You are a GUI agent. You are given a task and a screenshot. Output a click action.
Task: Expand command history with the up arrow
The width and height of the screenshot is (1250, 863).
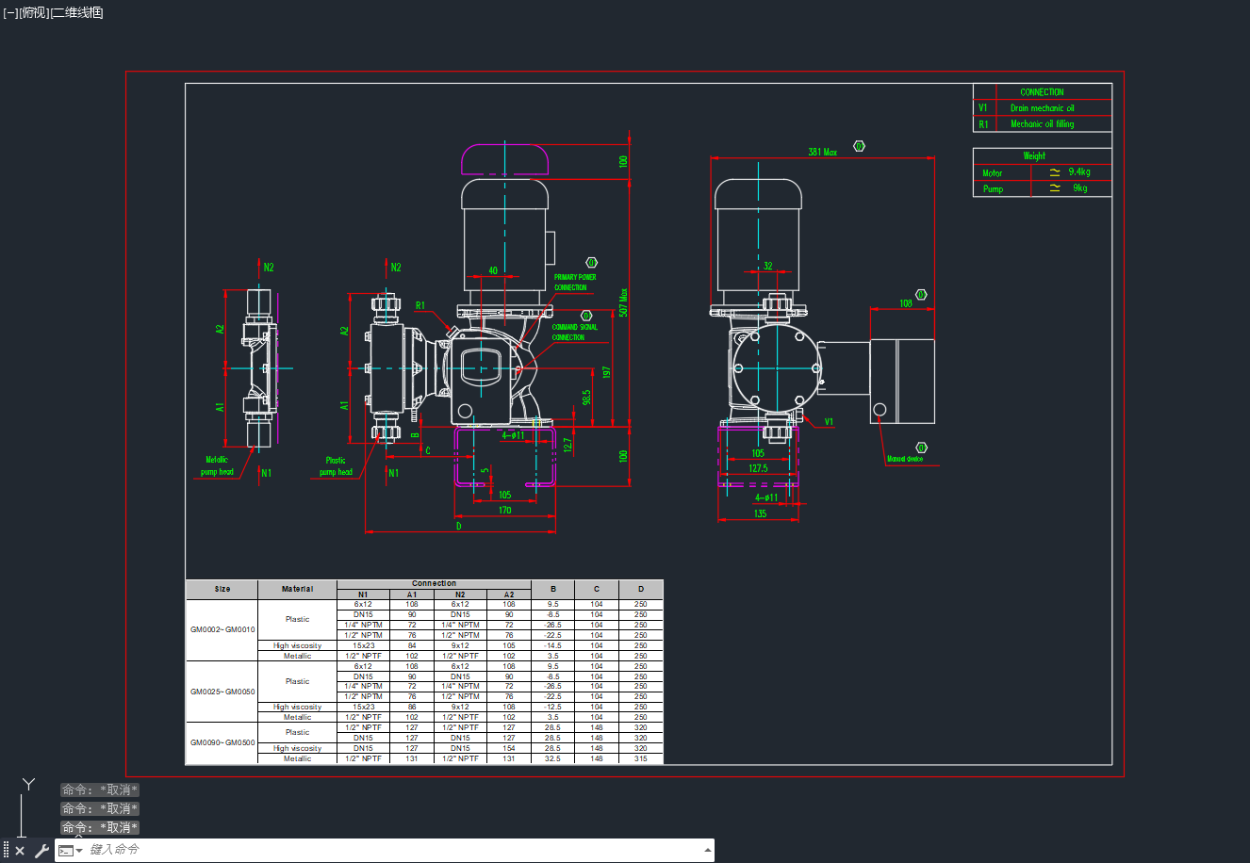[x=707, y=850]
